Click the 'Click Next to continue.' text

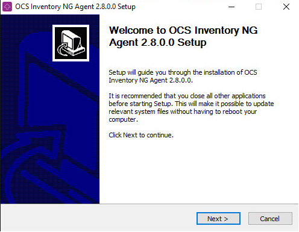pos(141,135)
